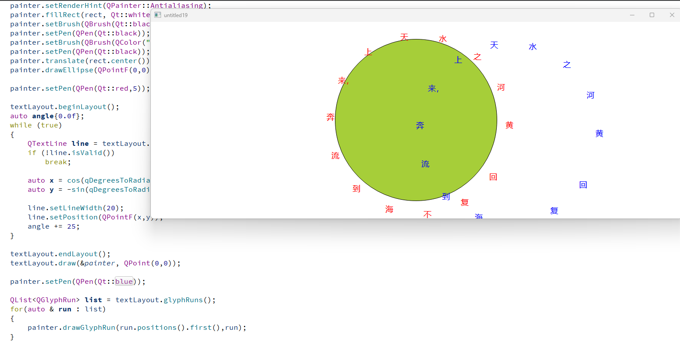680x346 pixels.
Task: Click the 'while (true)' statement
Action: pos(36,125)
